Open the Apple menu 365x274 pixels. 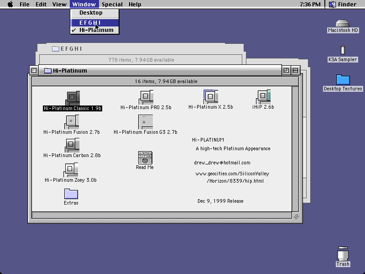(x=10, y=4)
